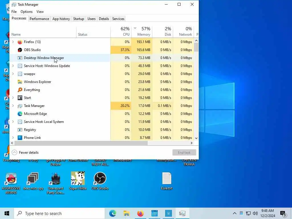Click the Start process icon
292x219 pixels.
click(20, 98)
